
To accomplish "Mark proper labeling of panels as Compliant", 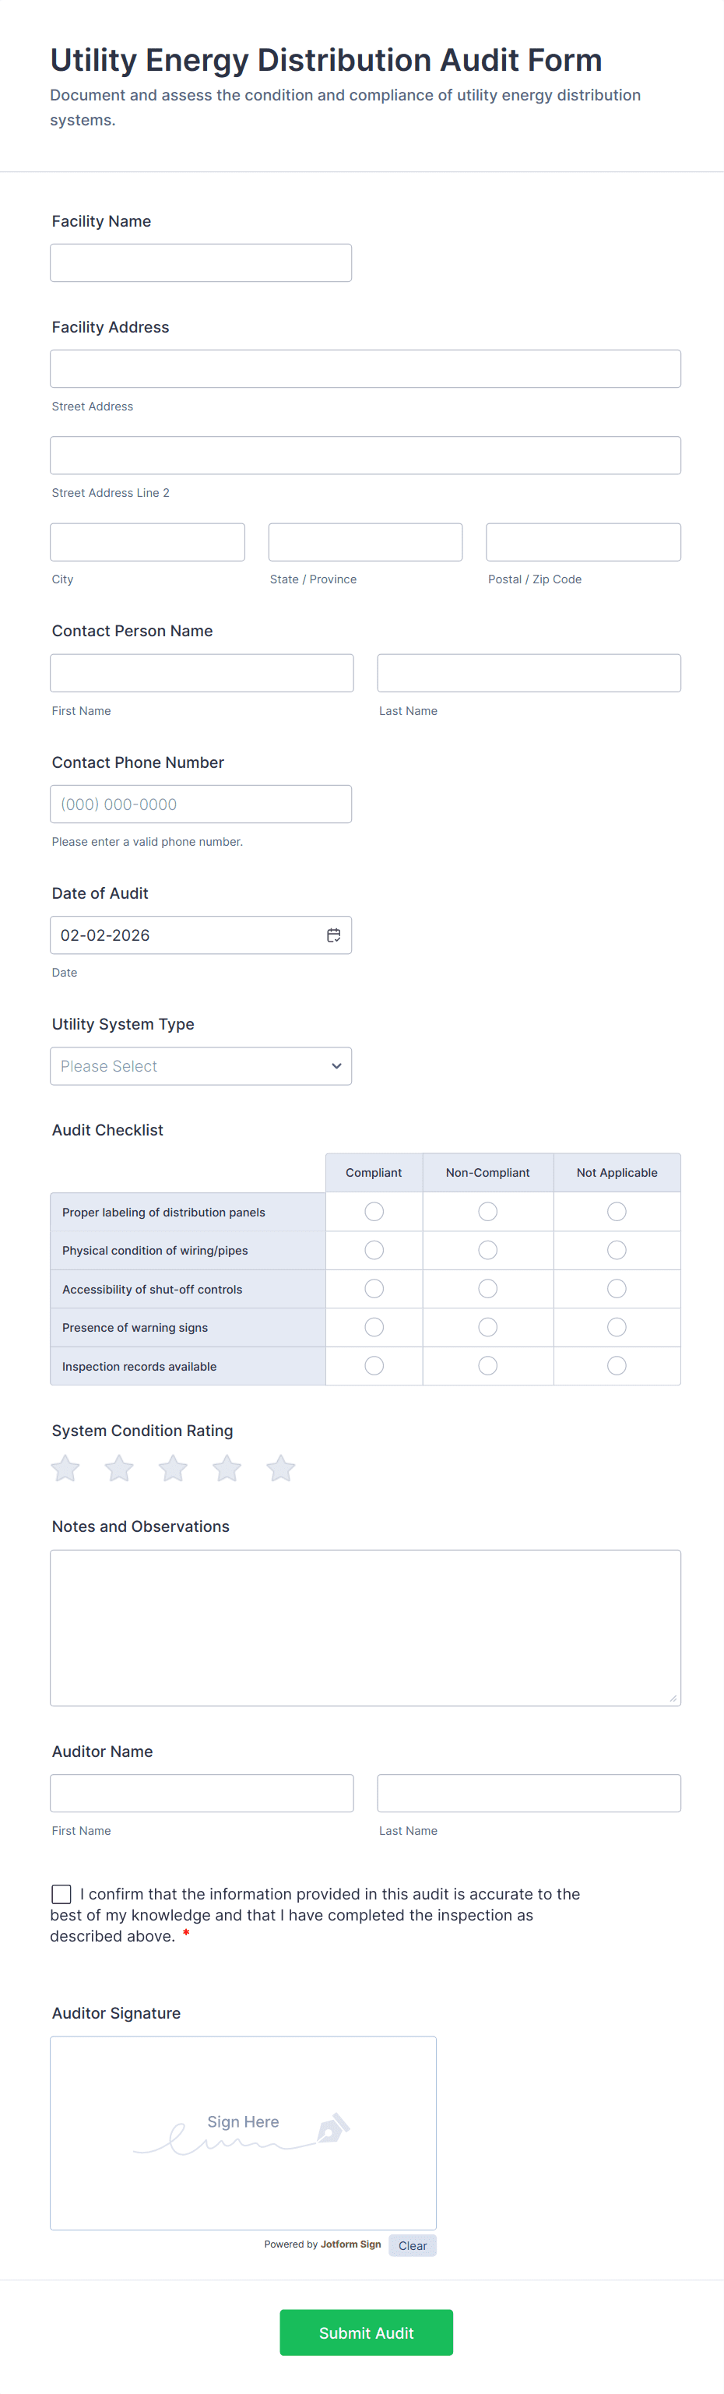I will [x=374, y=1212].
